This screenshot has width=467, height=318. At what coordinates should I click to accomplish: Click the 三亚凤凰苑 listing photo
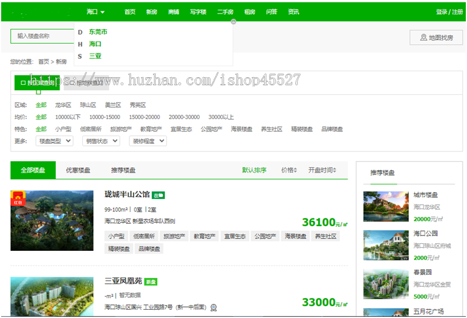click(52, 297)
